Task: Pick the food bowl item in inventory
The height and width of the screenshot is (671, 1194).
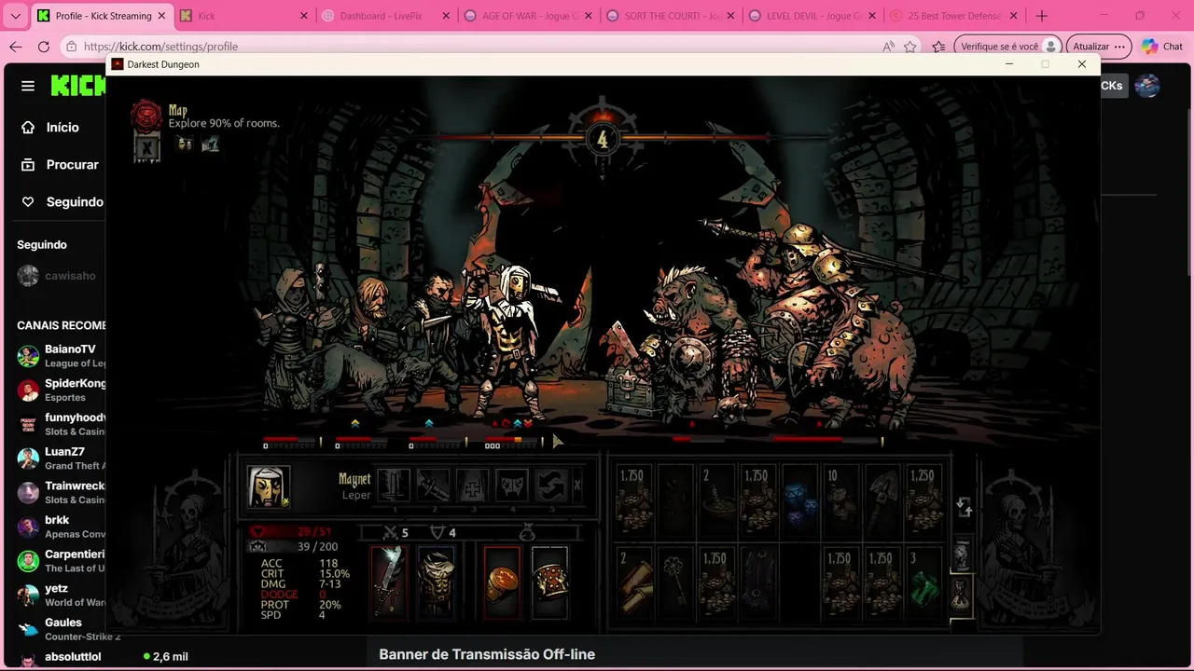Action: (717, 500)
